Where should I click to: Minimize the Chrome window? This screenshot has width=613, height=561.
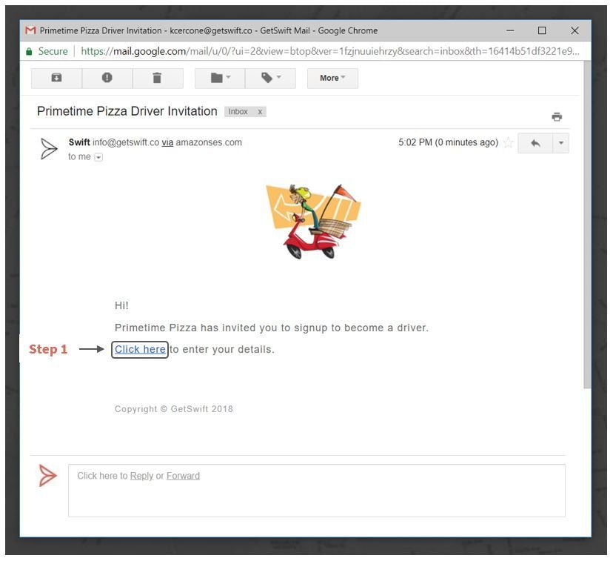pos(510,30)
